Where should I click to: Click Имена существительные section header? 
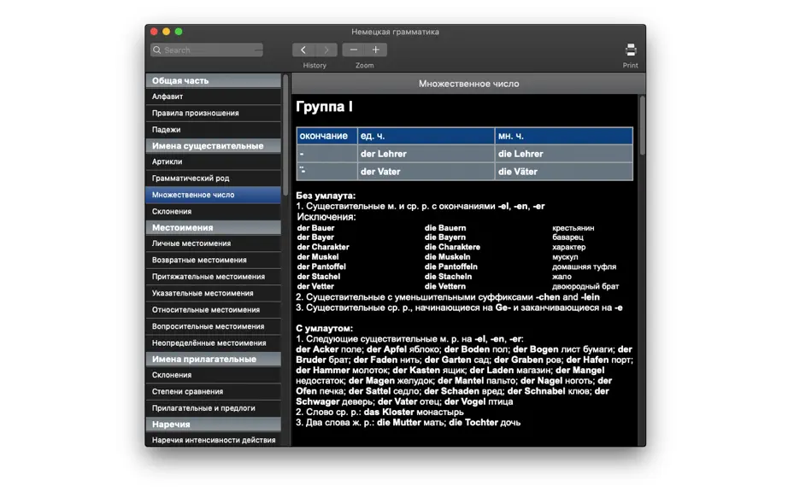213,145
